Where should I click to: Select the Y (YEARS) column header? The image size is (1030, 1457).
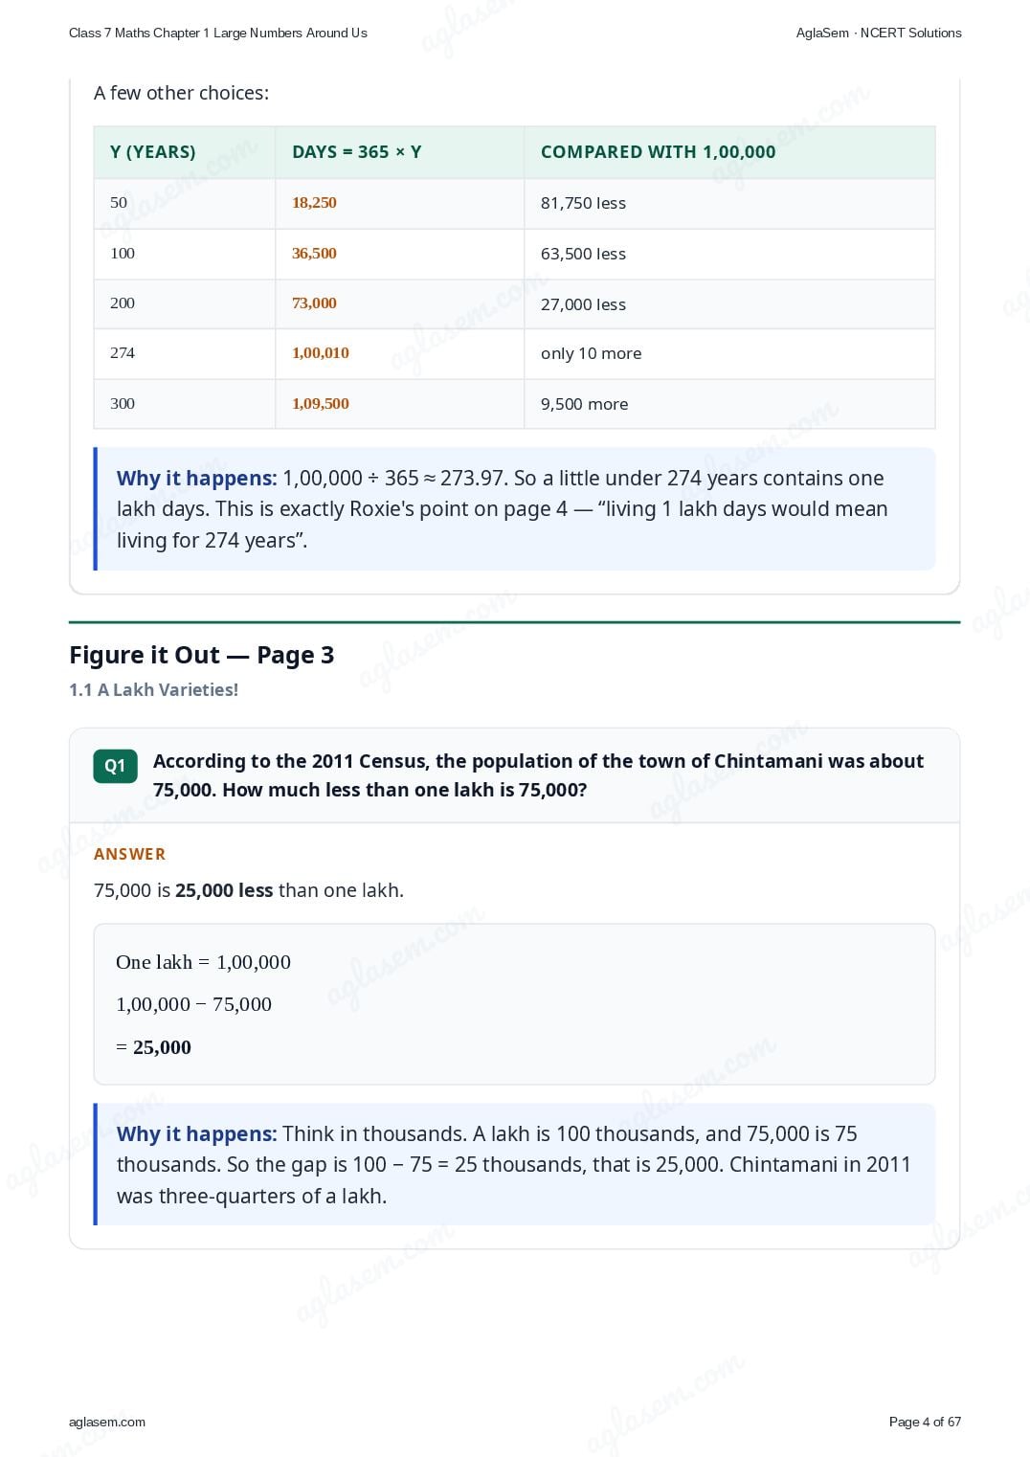point(153,151)
